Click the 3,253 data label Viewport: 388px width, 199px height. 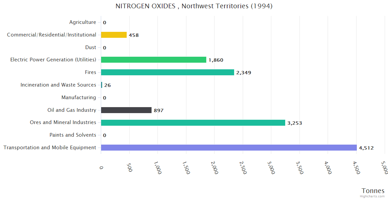tap(294, 123)
